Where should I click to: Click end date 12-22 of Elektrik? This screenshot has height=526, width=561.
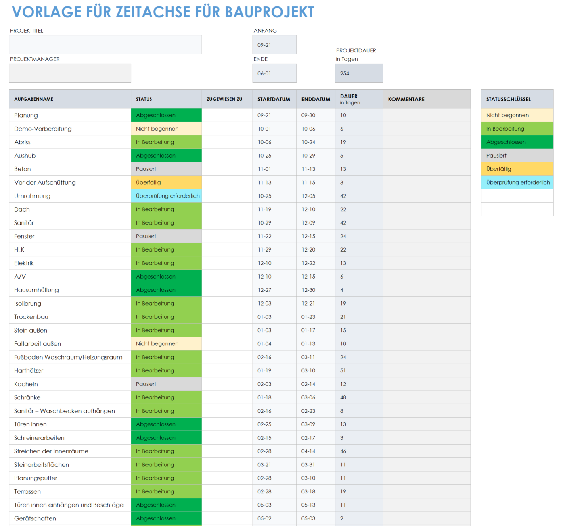[x=316, y=263]
